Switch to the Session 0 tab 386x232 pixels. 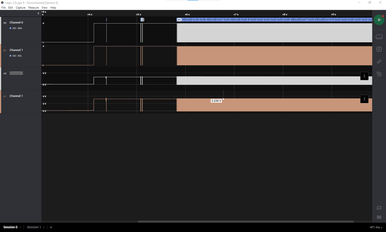coord(10,227)
